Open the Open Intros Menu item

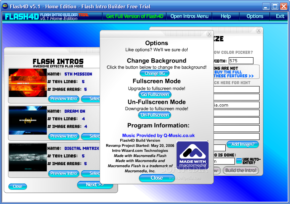pos(189,16)
